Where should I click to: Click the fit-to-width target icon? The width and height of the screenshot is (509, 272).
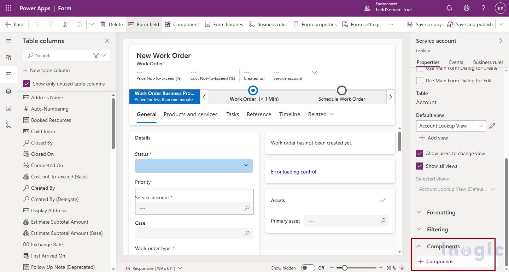pyautogui.click(x=402, y=268)
